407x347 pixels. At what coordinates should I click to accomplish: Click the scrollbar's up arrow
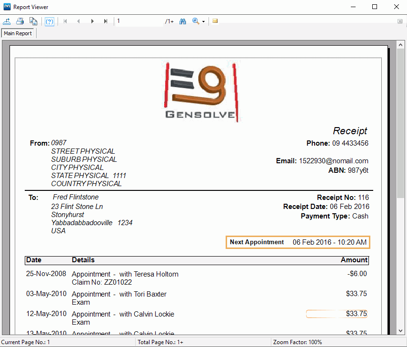[x=401, y=44]
